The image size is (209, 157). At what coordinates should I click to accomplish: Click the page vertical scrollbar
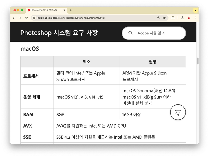point(198,61)
